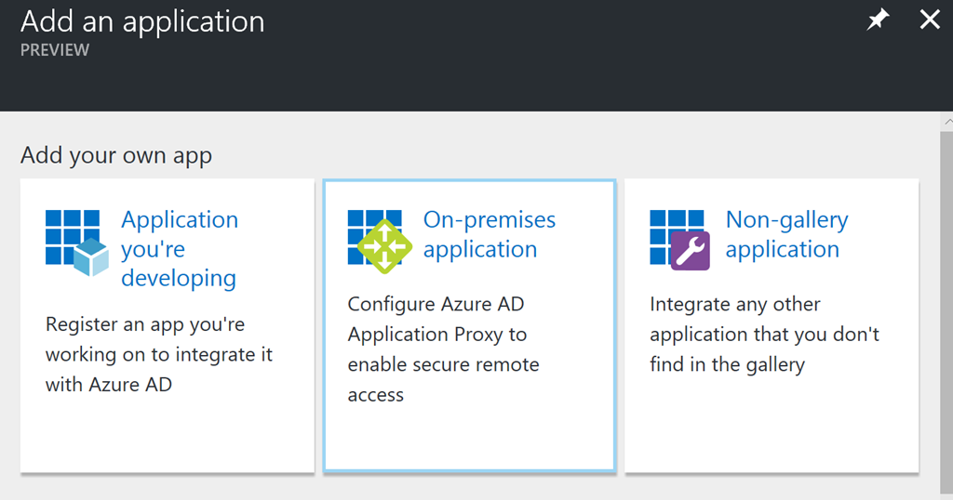Pin the Add an application blade
The width and height of the screenshot is (953, 500).
point(878,20)
